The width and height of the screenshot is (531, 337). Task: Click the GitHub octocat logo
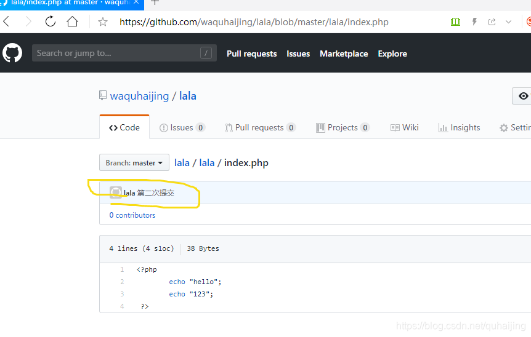12,53
